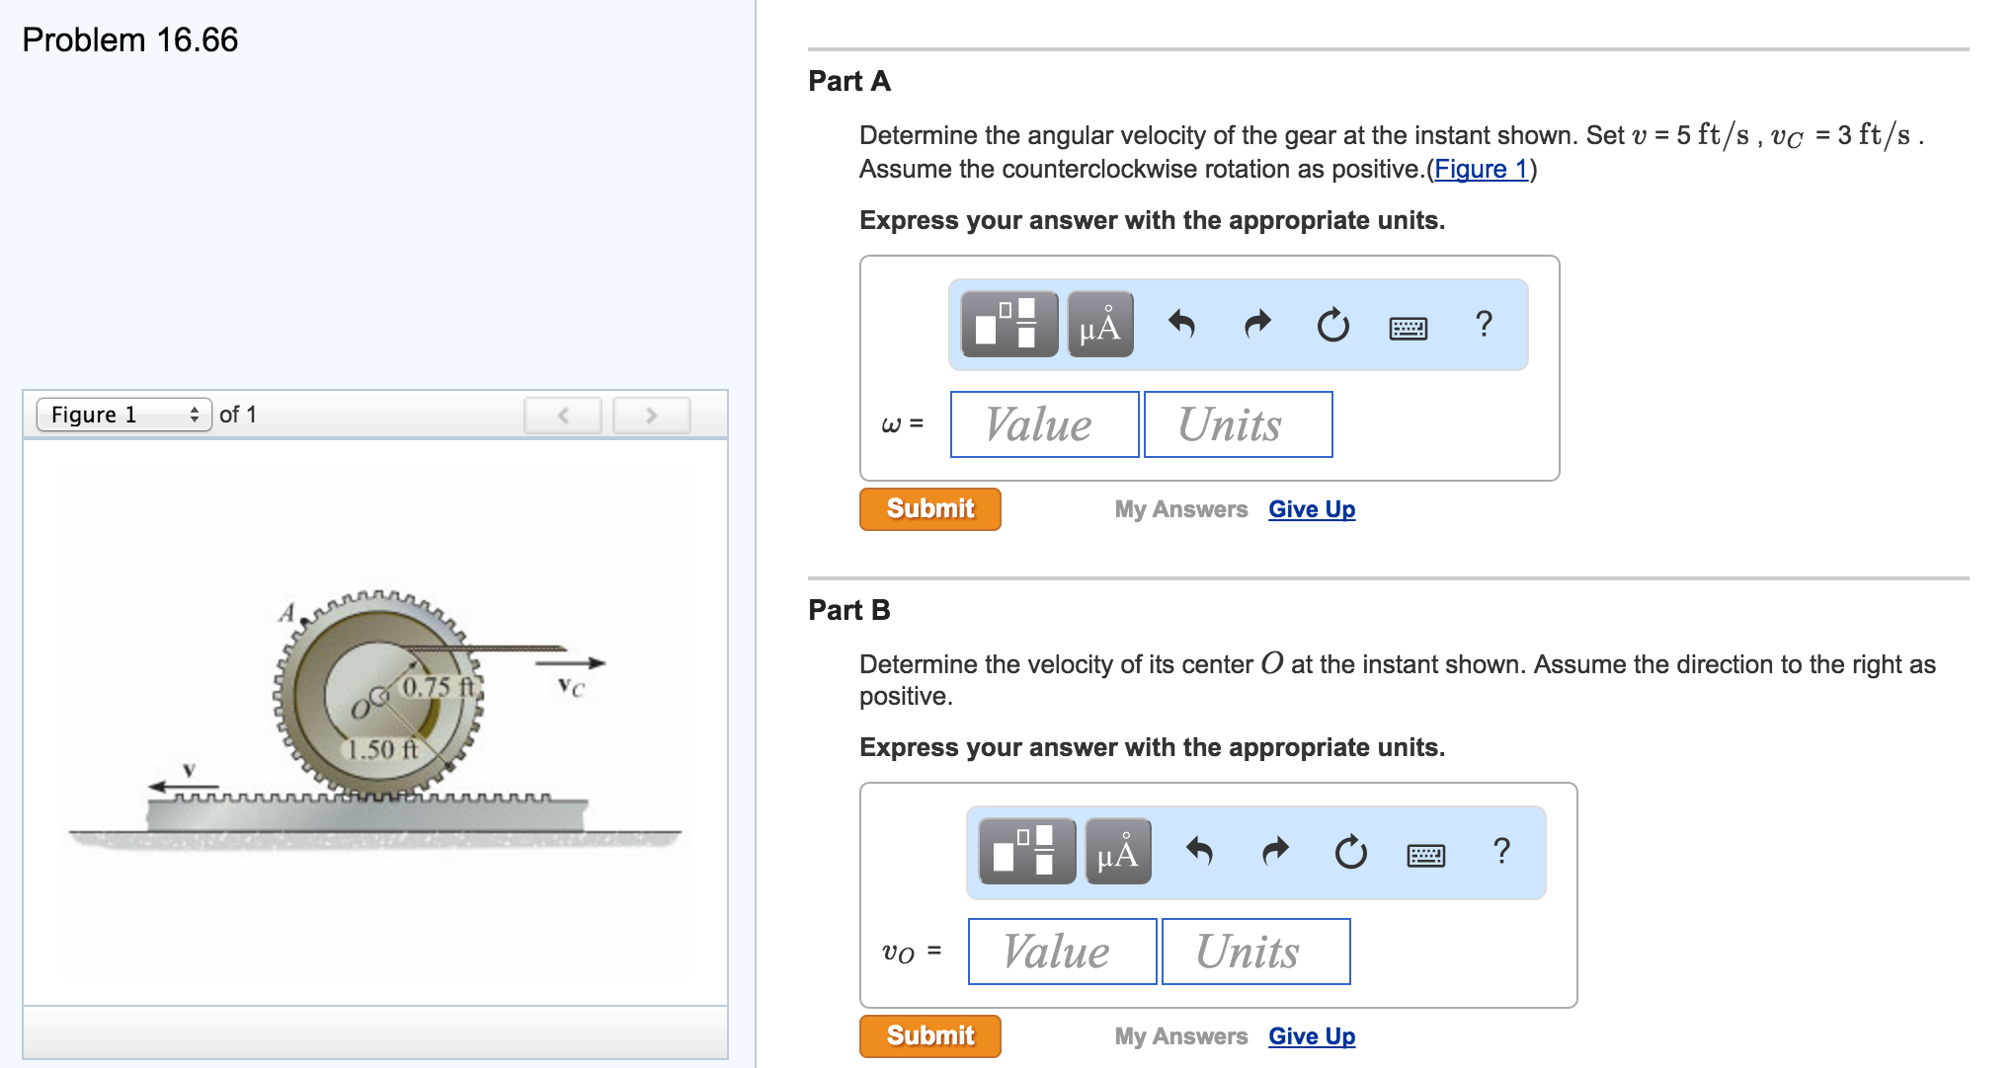Click the previous figure chevron arrow
2015x1068 pixels.
point(561,414)
